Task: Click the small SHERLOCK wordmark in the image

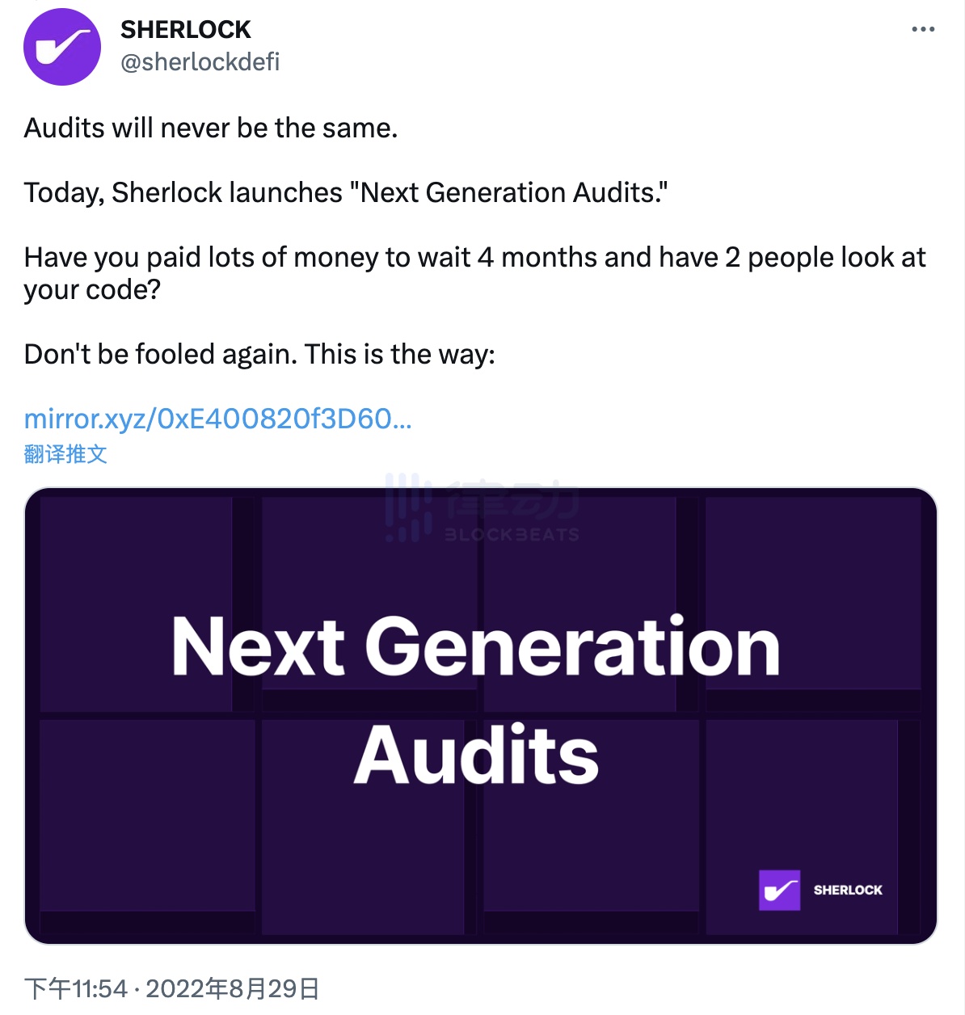Action: [x=848, y=890]
